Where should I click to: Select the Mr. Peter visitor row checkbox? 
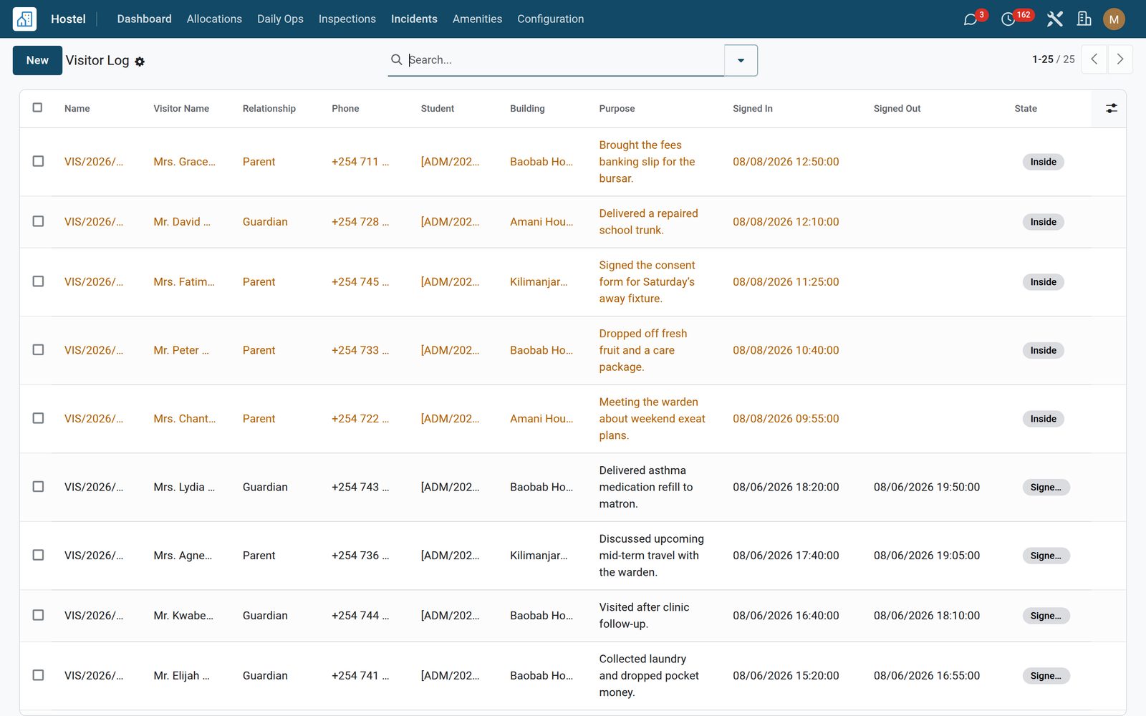(x=38, y=349)
